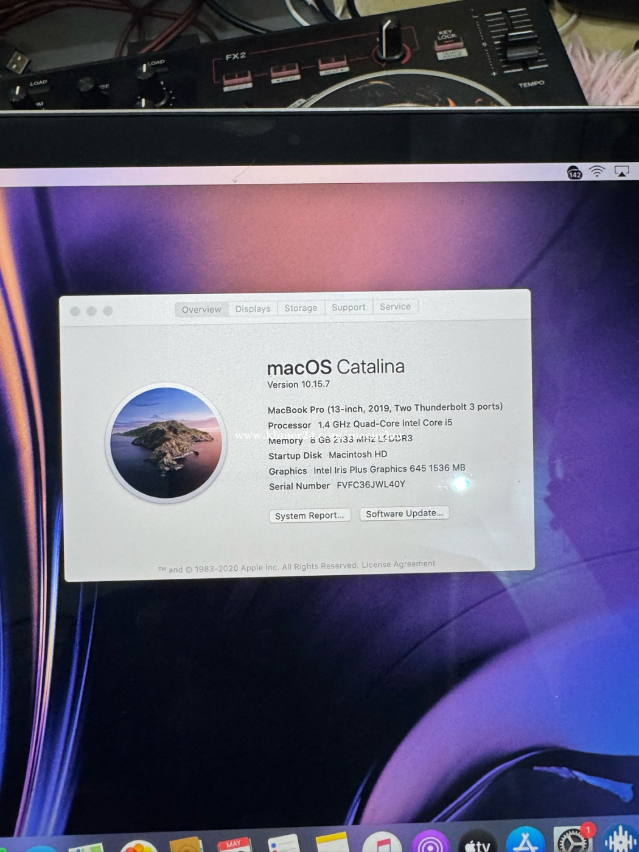The width and height of the screenshot is (639, 852).
Task: Go to the Storage tab
Action: click(x=301, y=308)
